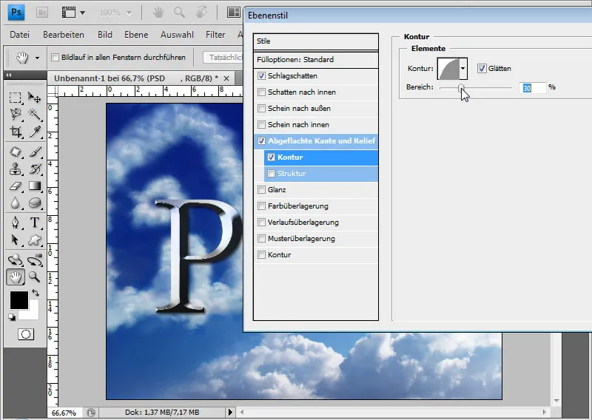Select the Zoom tool in toolbox
This screenshot has height=420, width=592.
[x=34, y=277]
